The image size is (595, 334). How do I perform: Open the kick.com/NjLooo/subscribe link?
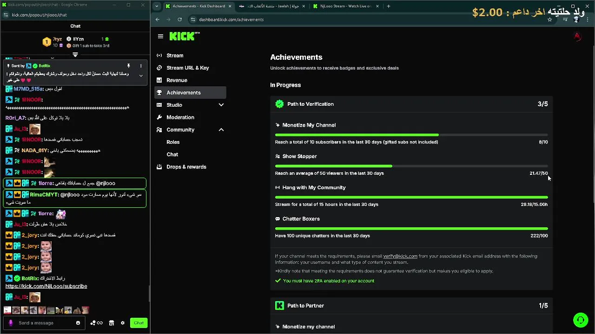tap(46, 286)
